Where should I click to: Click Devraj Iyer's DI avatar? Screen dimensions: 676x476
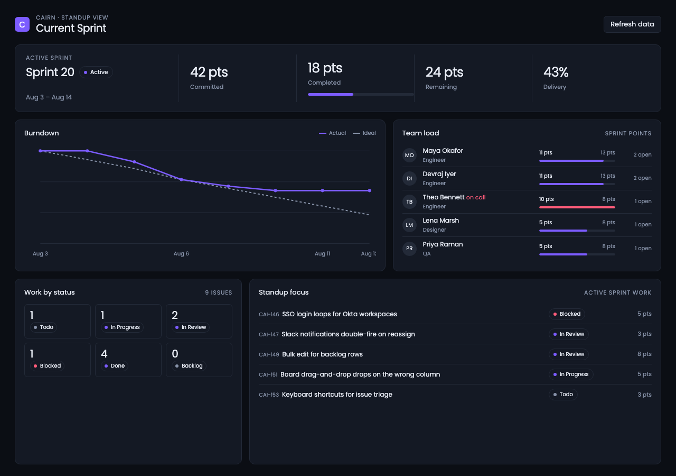(409, 178)
